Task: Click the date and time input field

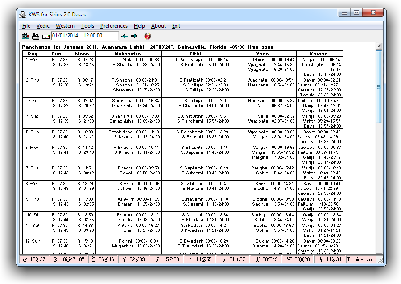Action: coord(84,36)
